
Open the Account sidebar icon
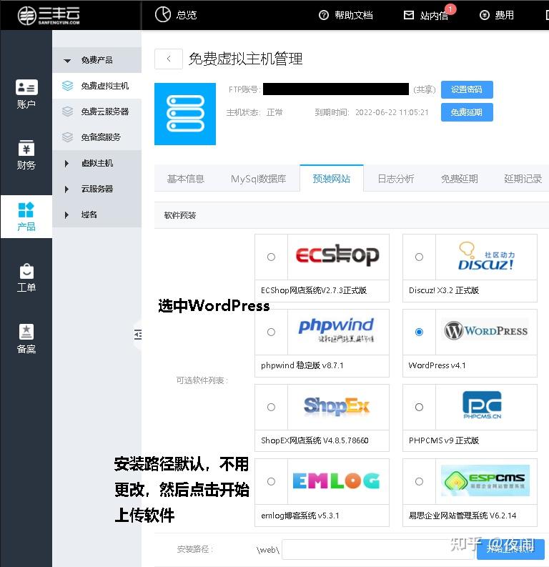point(26,87)
